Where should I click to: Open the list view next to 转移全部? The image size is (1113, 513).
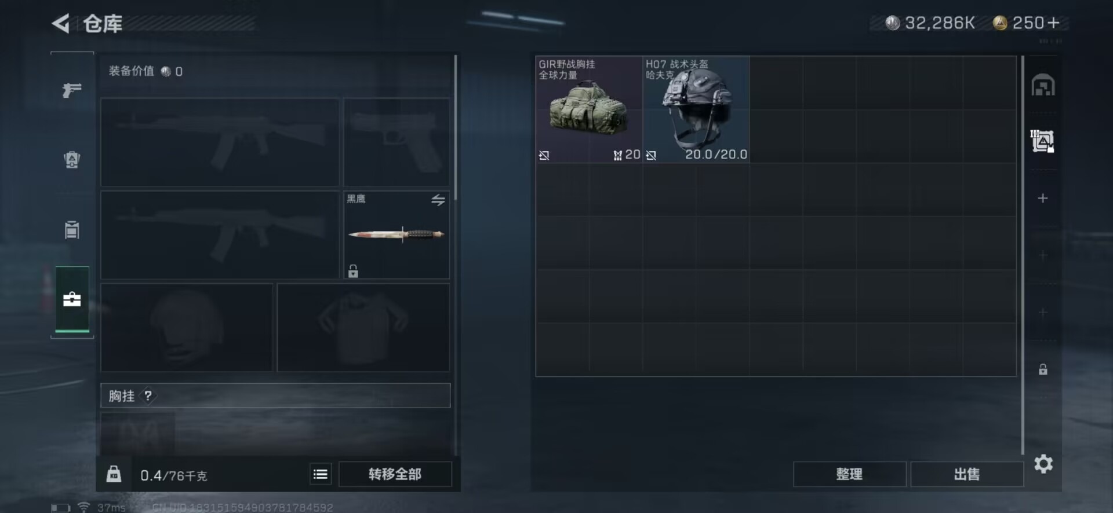pos(320,475)
